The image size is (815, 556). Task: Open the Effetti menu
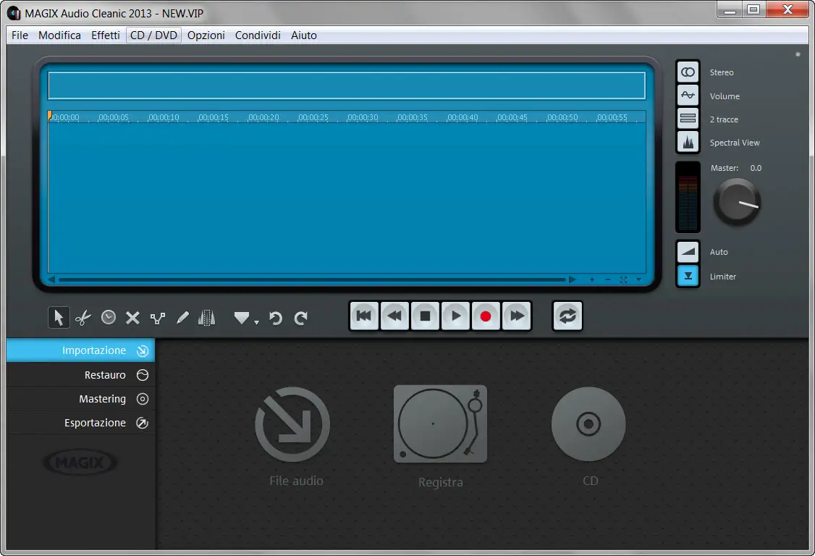[x=106, y=35]
